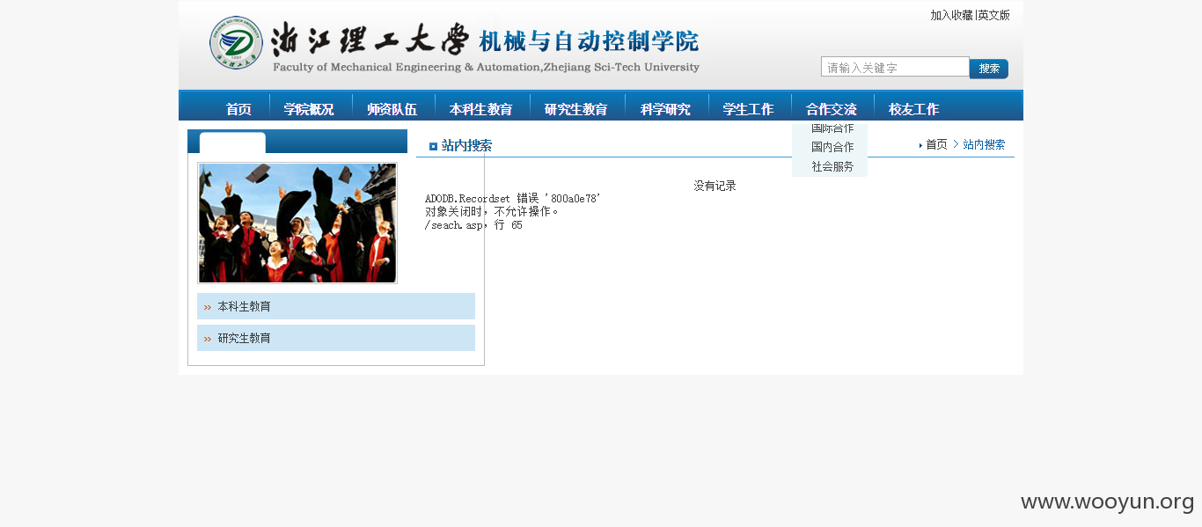1202x527 pixels.
Task: Click the 机械与自动控制学院 header title
Action: pyautogui.click(x=589, y=41)
